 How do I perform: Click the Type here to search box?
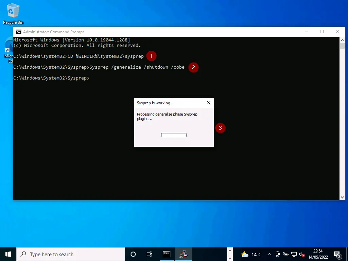(x=71, y=254)
